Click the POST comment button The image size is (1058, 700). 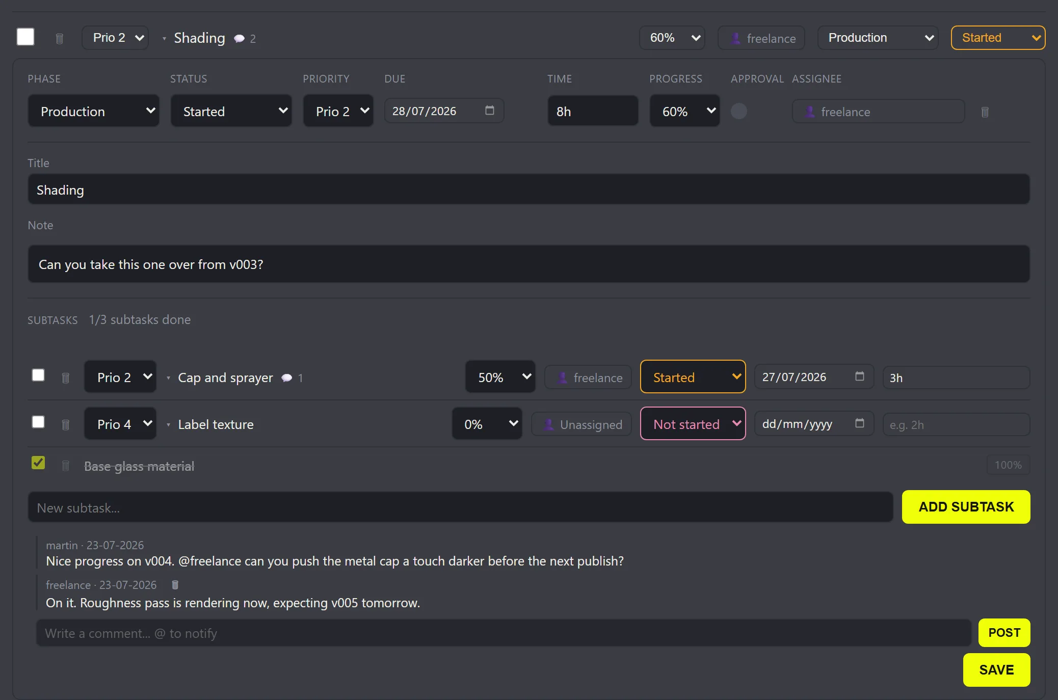coord(1004,633)
